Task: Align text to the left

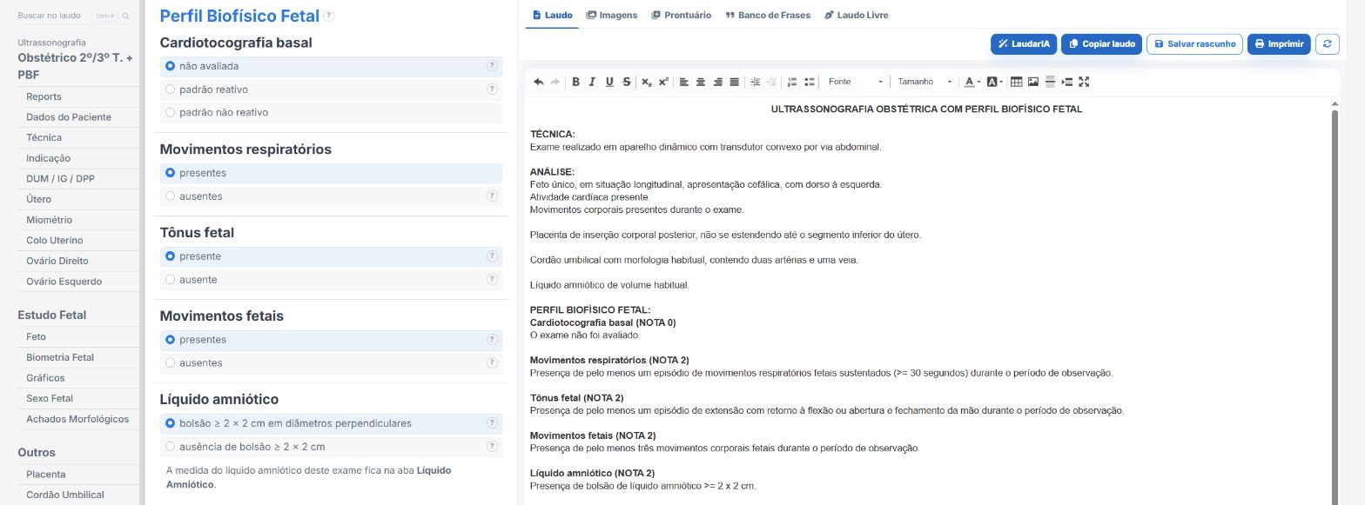Action: [x=683, y=82]
